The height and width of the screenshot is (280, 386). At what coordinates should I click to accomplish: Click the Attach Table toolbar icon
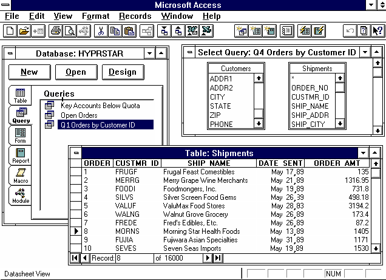pyautogui.click(x=38, y=31)
